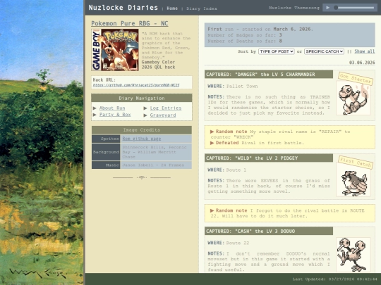This screenshot has height=285, width=381.
Task: Click the Nuzlocke Diaries site title
Action: point(123,8)
